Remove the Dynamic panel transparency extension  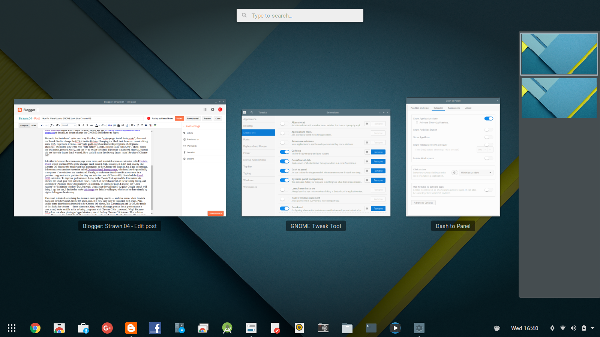tap(378, 180)
